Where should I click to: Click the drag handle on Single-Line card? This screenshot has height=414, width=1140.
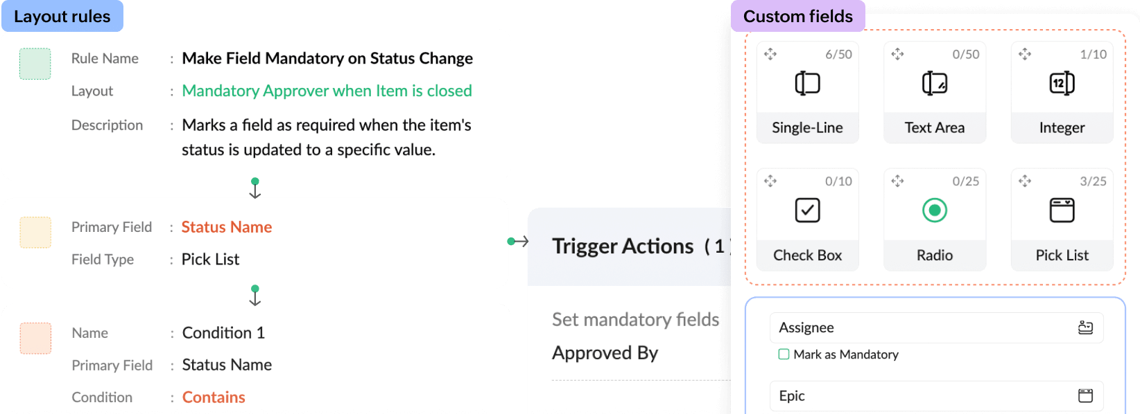[x=770, y=54]
